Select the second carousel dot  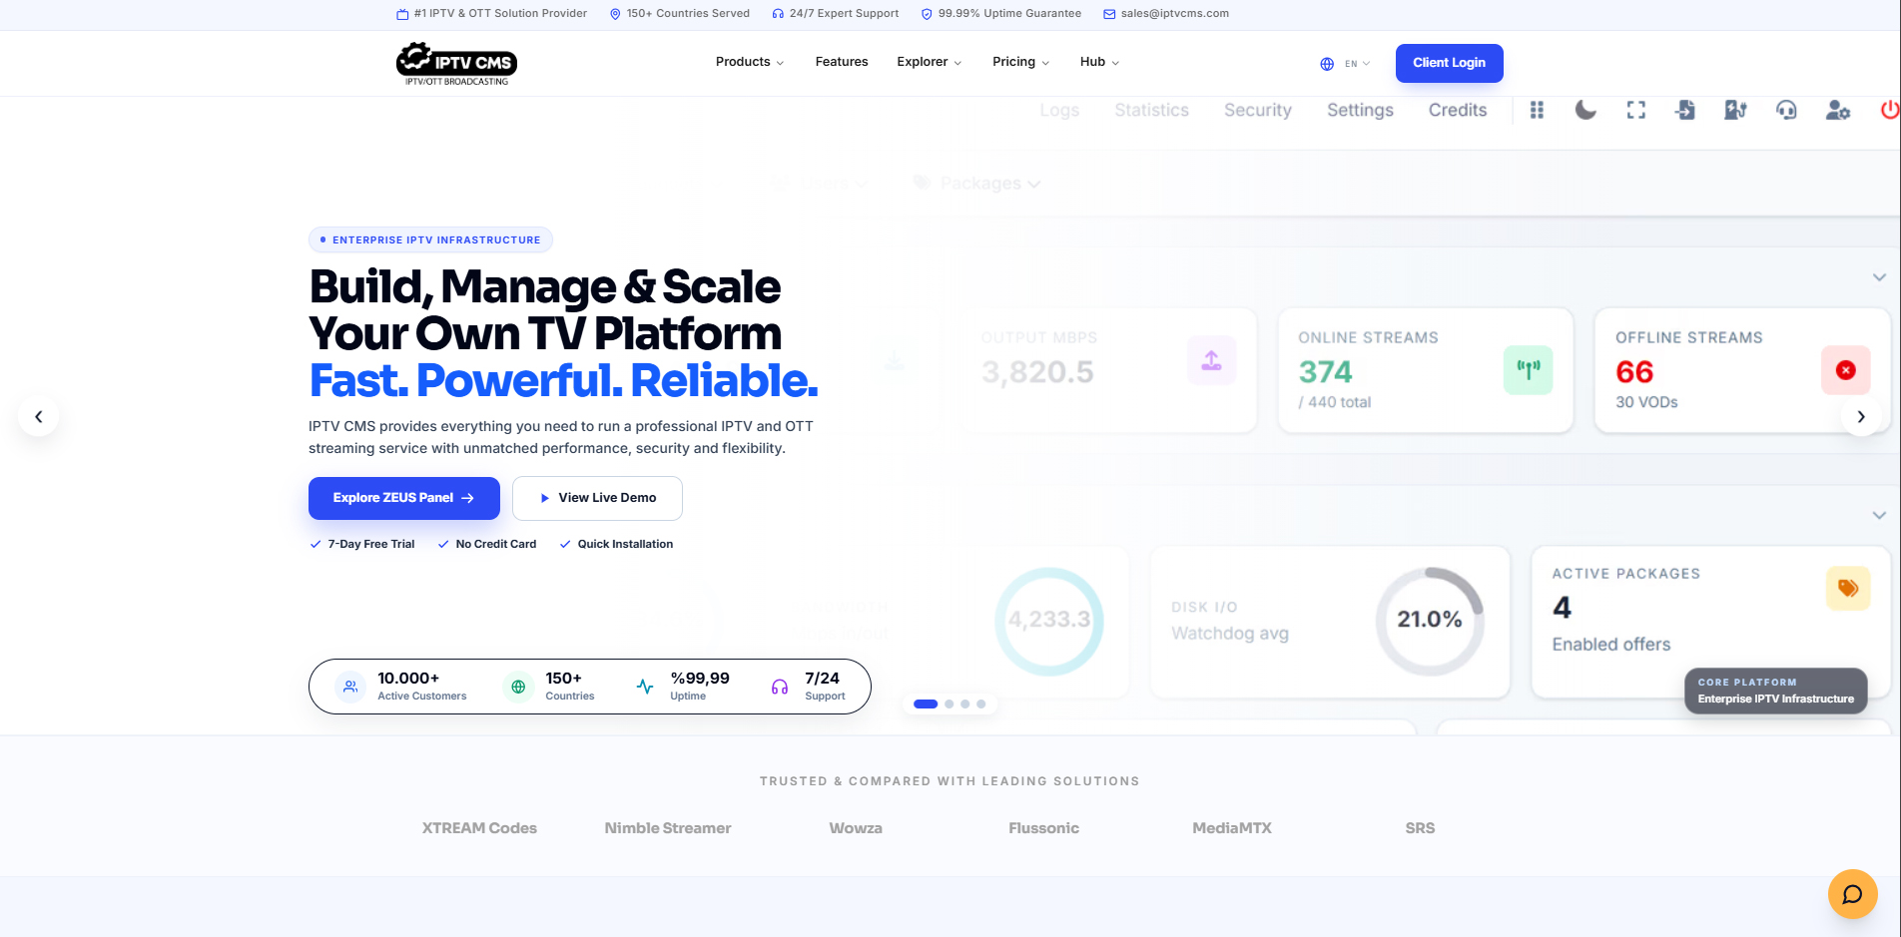click(950, 704)
